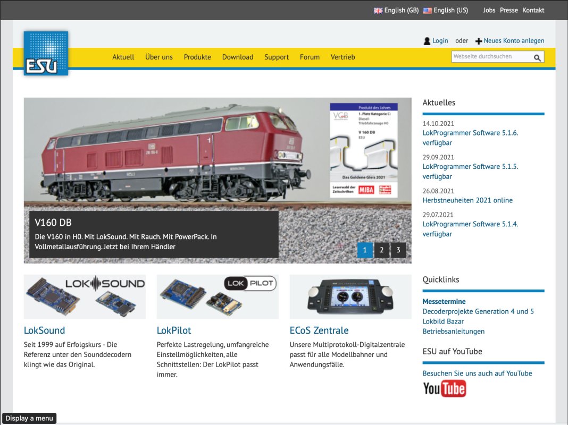Select slide 1 in carousel
Image resolution: width=568 pixels, height=425 pixels.
coord(365,250)
